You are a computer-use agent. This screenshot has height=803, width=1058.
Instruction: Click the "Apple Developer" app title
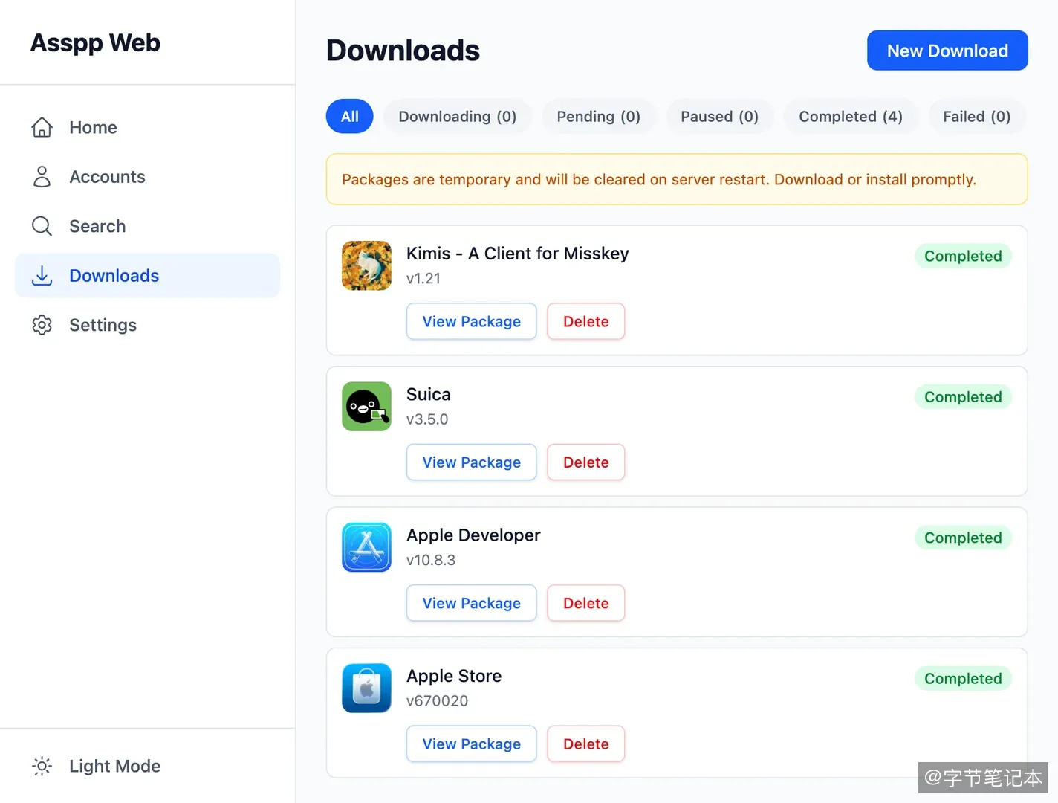(473, 535)
